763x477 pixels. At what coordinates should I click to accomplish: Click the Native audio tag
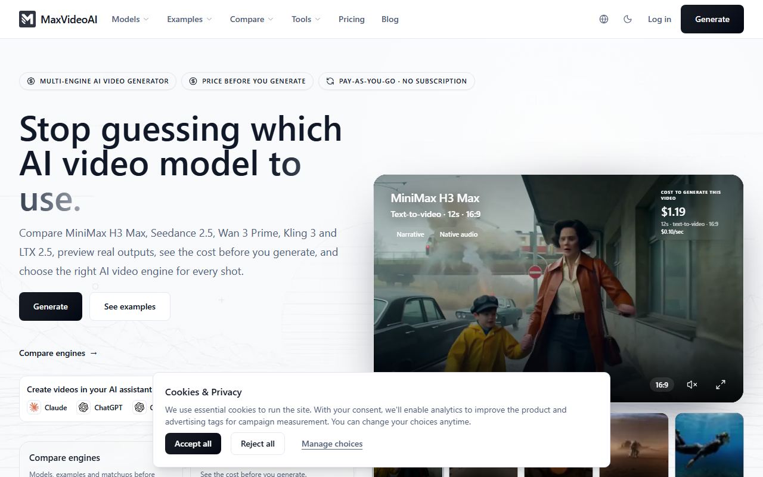458,234
